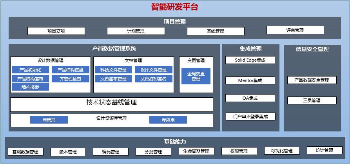Image resolution: width=350 pixels, height=164 pixels.
Task: Select the 计划管理 box
Action: tap(136, 31)
